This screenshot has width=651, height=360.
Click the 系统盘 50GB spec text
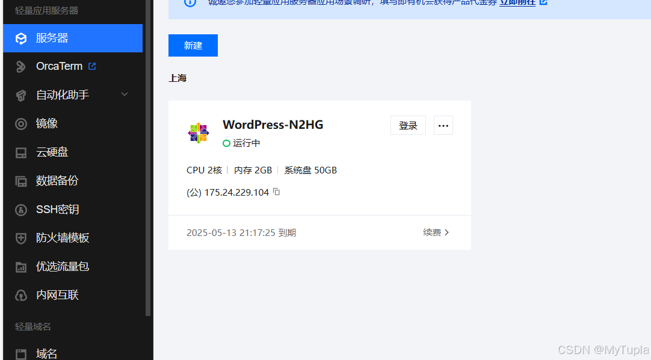[x=310, y=170]
